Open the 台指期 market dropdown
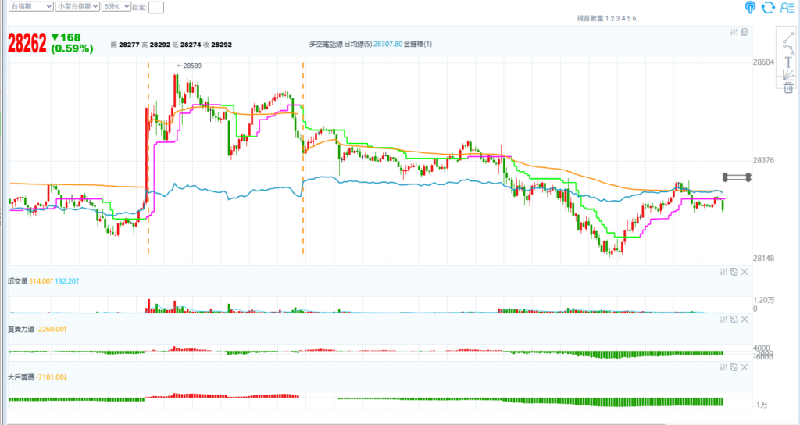 [x=30, y=6]
